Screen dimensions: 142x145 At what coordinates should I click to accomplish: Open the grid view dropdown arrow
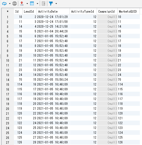click(x=37, y=3)
